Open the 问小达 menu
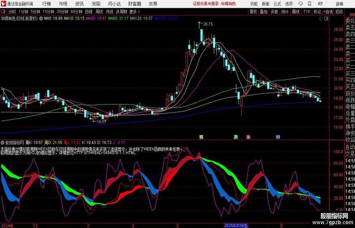This screenshot has width=355, height=228. coord(114,4)
